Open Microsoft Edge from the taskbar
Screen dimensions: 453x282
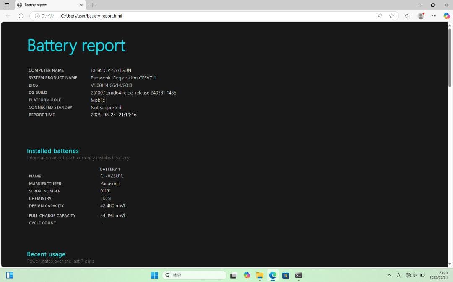click(x=273, y=275)
